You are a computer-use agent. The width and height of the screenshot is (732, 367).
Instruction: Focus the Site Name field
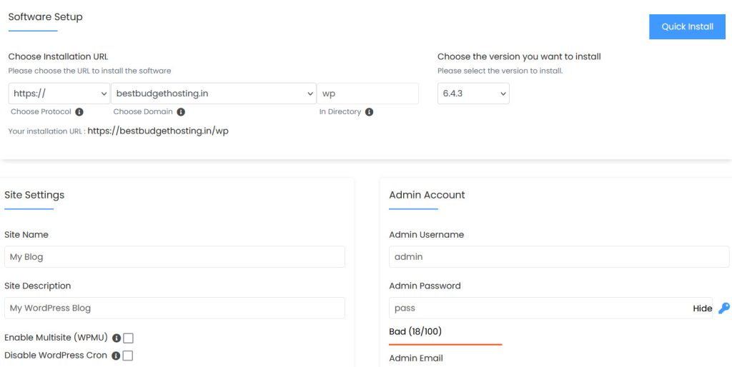174,257
